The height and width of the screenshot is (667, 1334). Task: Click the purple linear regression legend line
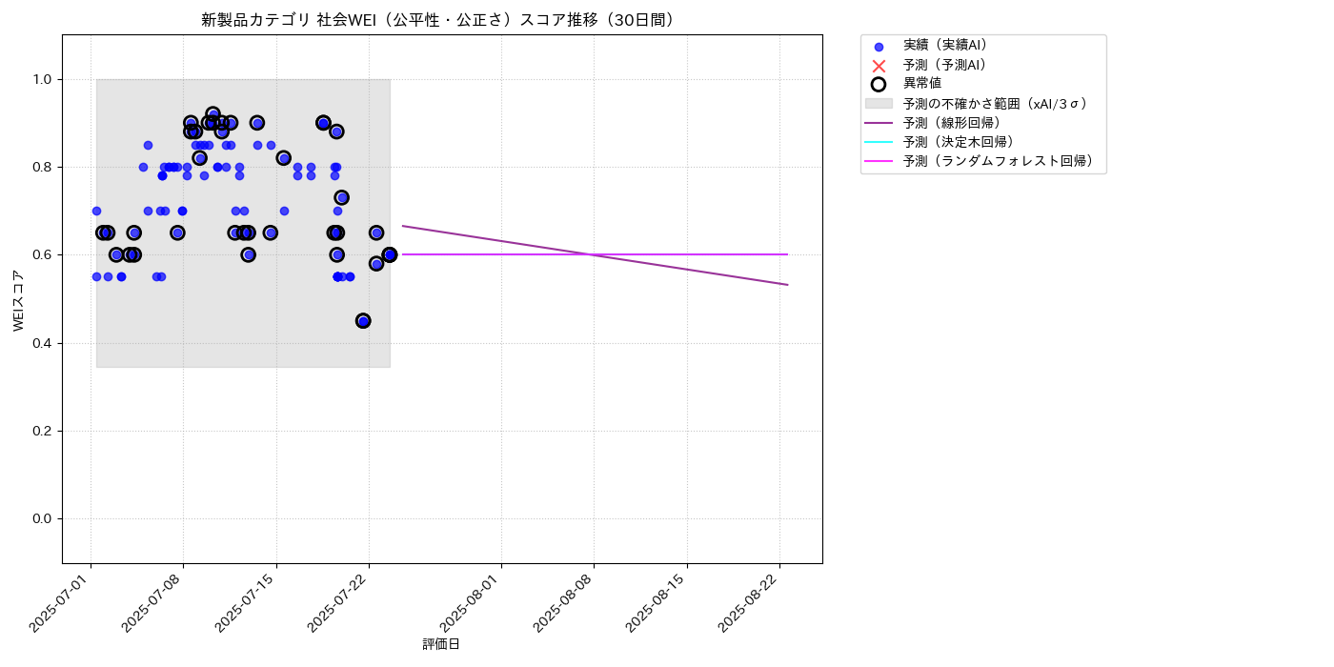tap(879, 123)
